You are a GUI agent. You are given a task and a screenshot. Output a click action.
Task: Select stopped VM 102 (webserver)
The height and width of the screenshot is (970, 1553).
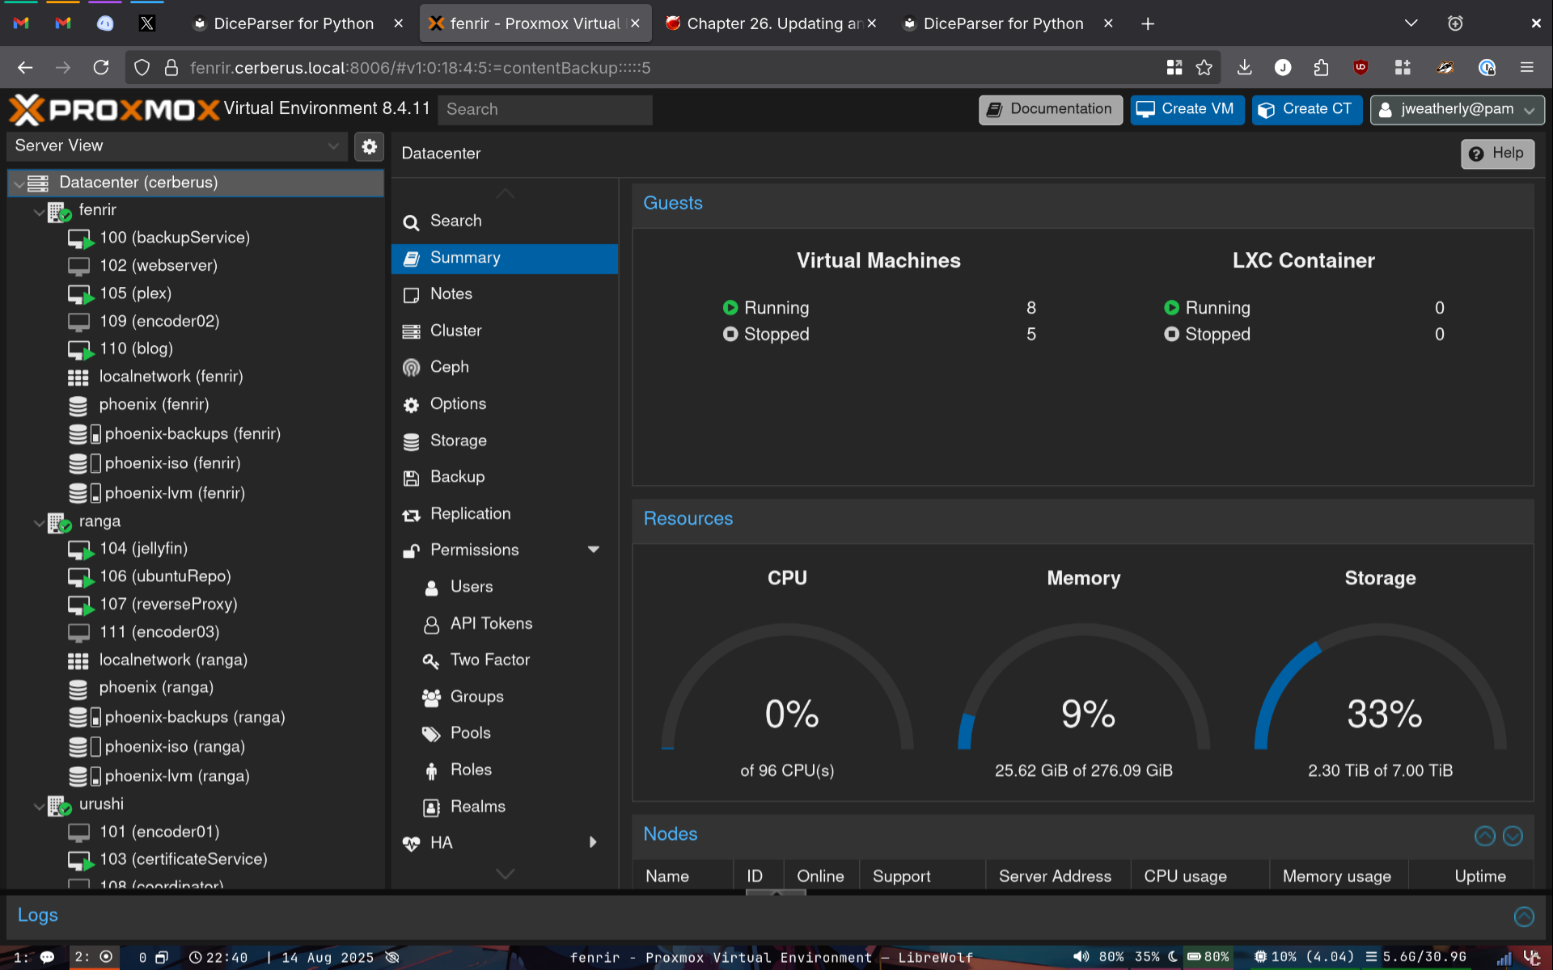pyautogui.click(x=158, y=266)
